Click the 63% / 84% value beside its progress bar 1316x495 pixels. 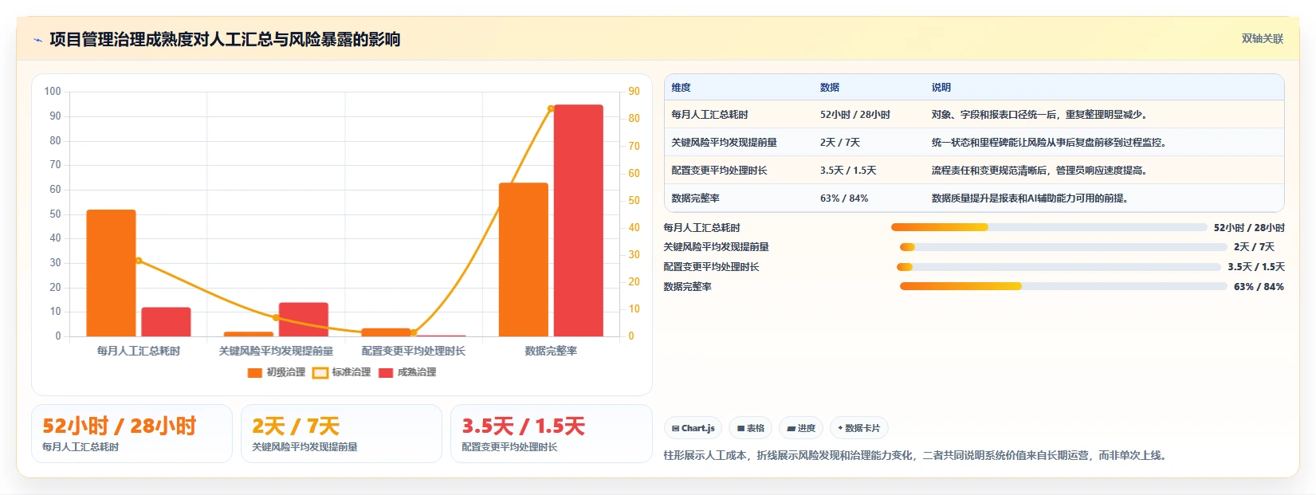1259,287
